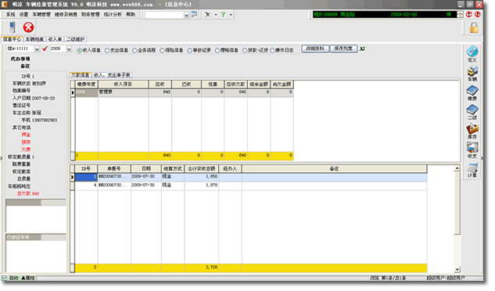Open the top toolbar combo box dropdown
The height and width of the screenshot is (291, 495).
pyautogui.click(x=186, y=15)
